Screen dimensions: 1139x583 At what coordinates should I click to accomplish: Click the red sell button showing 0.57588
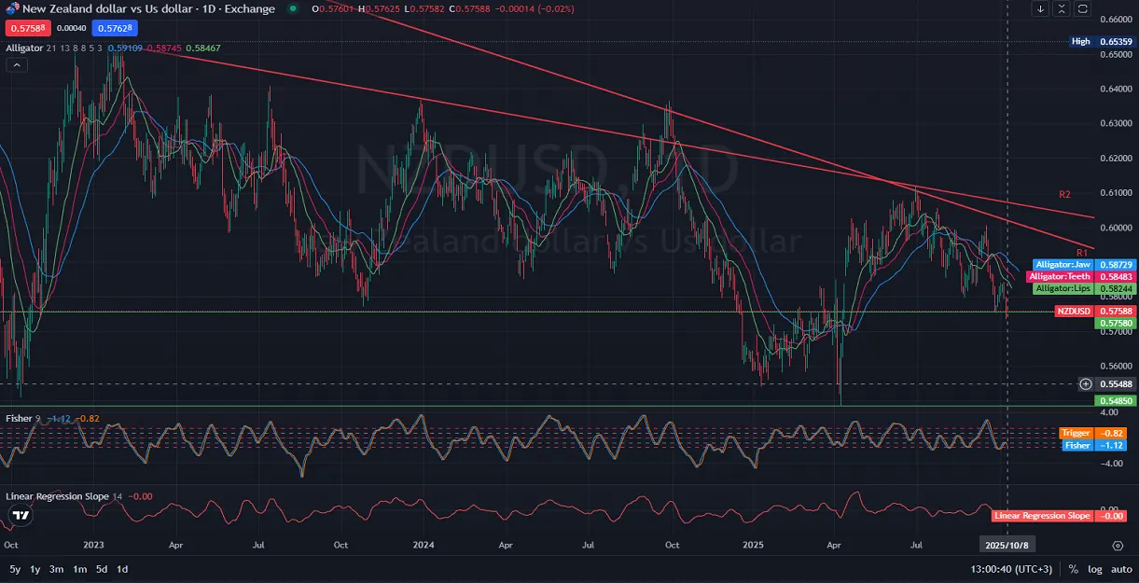click(27, 29)
